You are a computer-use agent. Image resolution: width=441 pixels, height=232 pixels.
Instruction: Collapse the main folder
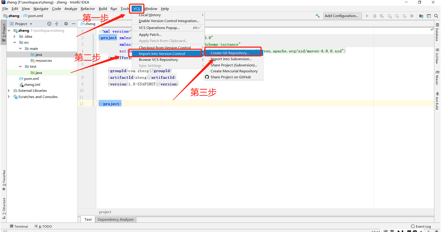pyautogui.click(x=20, y=49)
